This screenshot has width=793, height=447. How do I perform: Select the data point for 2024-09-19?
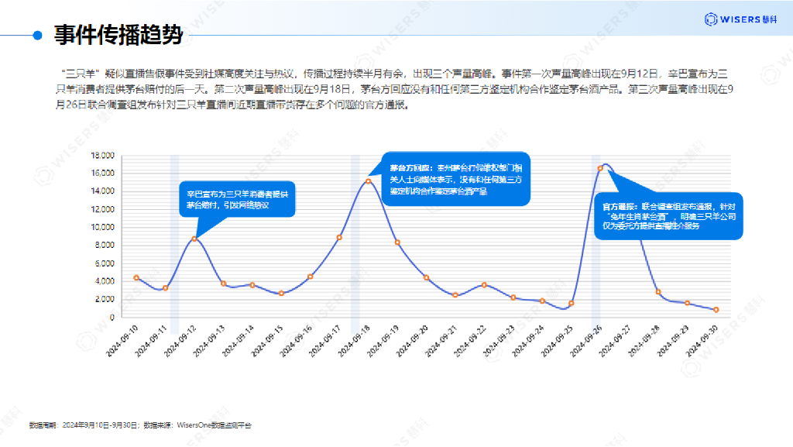397,242
